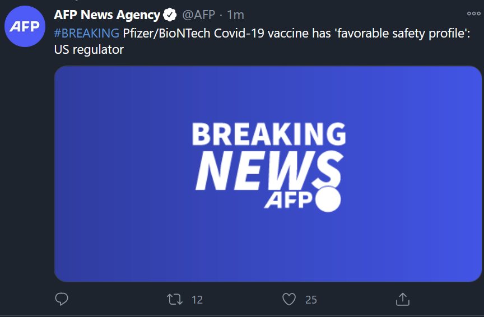This screenshot has height=317, width=484.
Task: Retweet the AFP post using the arrows icon
Action: tap(175, 300)
